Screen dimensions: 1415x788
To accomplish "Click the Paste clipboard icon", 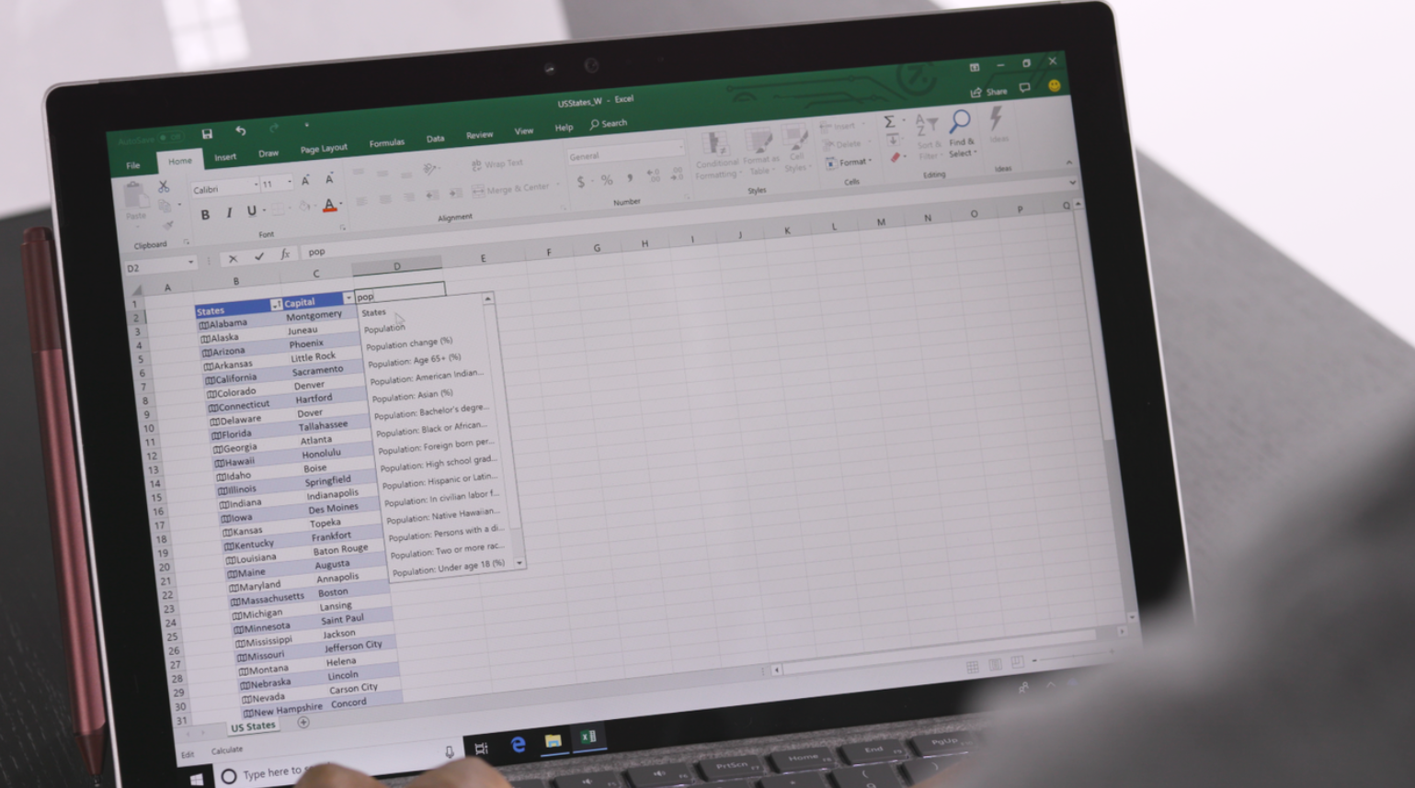I will (x=135, y=197).
